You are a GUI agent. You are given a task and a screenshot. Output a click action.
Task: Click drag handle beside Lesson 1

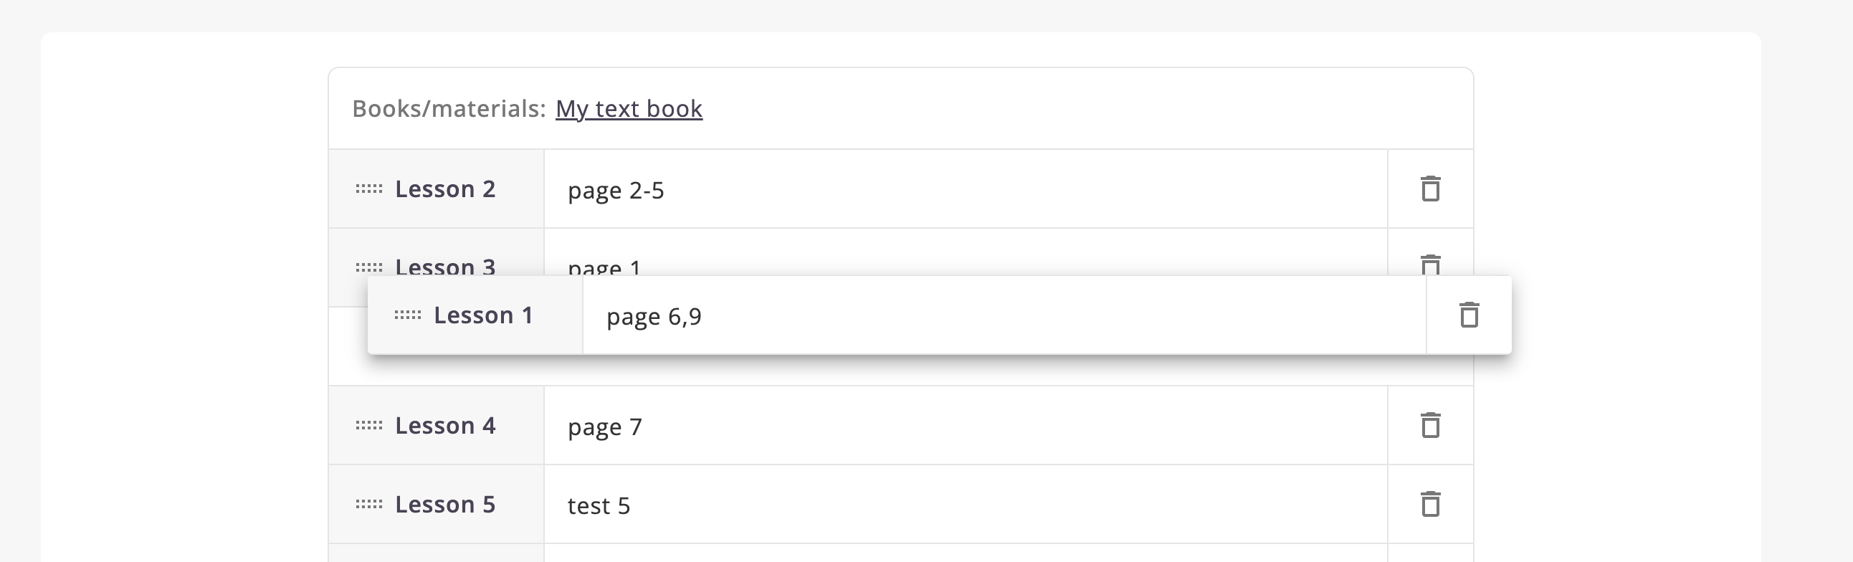click(408, 315)
